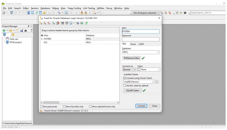Click the new connection icon in main toolbar
Viewport: 227px width, 130px height.
point(95,13)
